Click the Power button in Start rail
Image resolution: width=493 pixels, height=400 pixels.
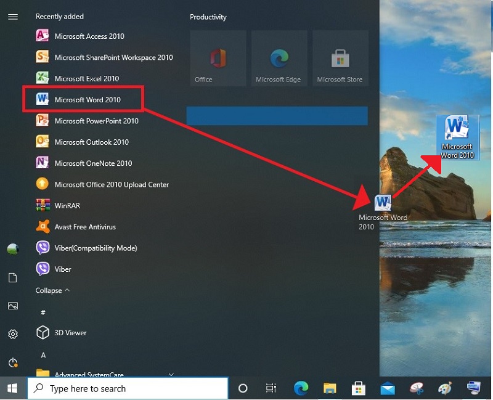click(x=12, y=362)
